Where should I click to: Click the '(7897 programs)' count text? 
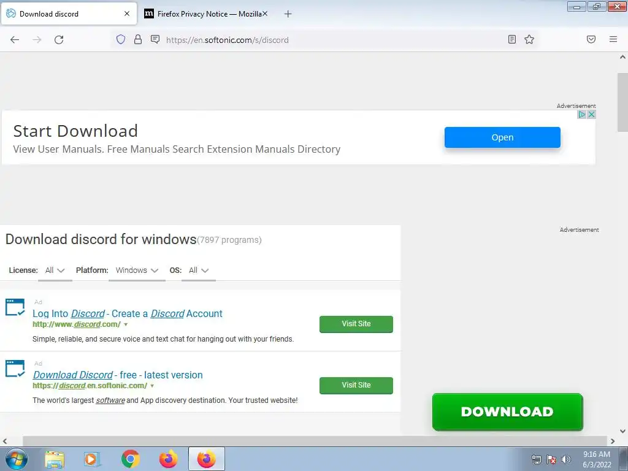[229, 240]
